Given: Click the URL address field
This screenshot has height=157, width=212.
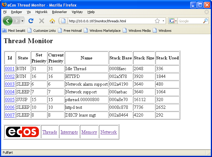Looking at the screenshot, I should pos(111,21).
